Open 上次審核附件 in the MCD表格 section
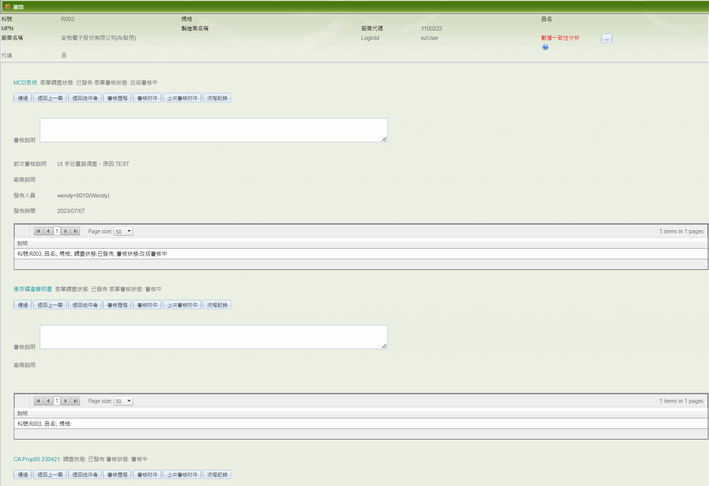This screenshot has width=709, height=486. [x=182, y=98]
